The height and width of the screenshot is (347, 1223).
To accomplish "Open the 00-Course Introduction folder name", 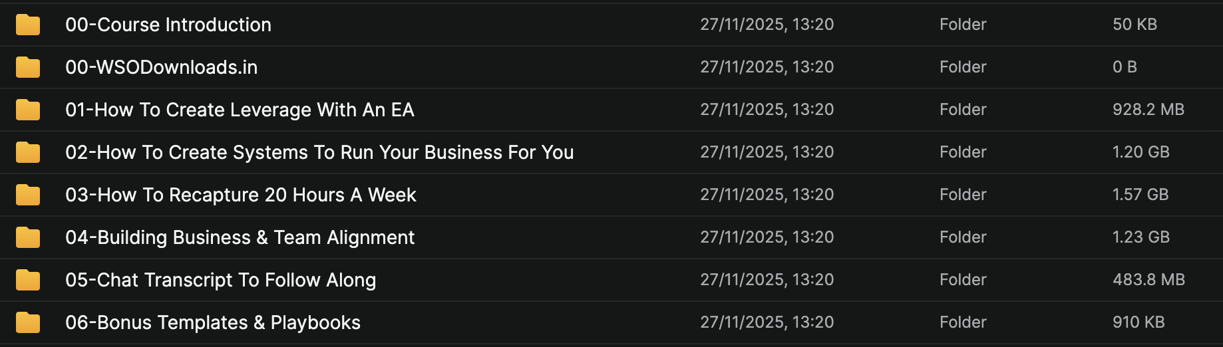I will coord(168,25).
